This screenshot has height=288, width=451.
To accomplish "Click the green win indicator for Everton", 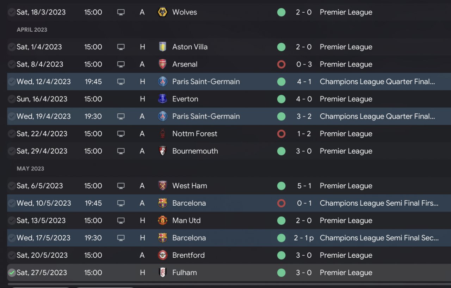I will 281,99.
